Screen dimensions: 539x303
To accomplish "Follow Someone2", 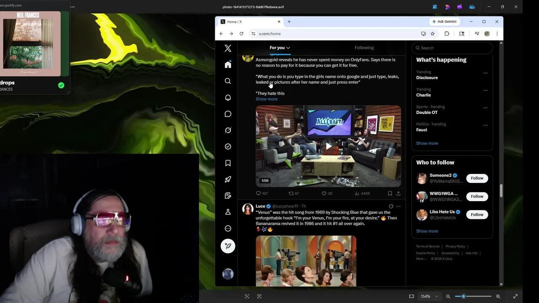I will pyautogui.click(x=477, y=178).
